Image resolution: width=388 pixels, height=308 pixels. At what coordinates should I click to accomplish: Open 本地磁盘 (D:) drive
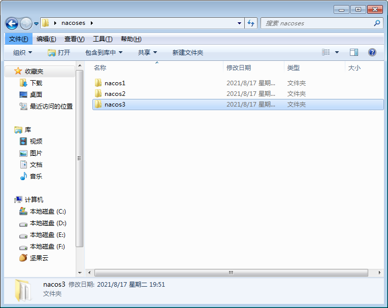[x=48, y=223]
